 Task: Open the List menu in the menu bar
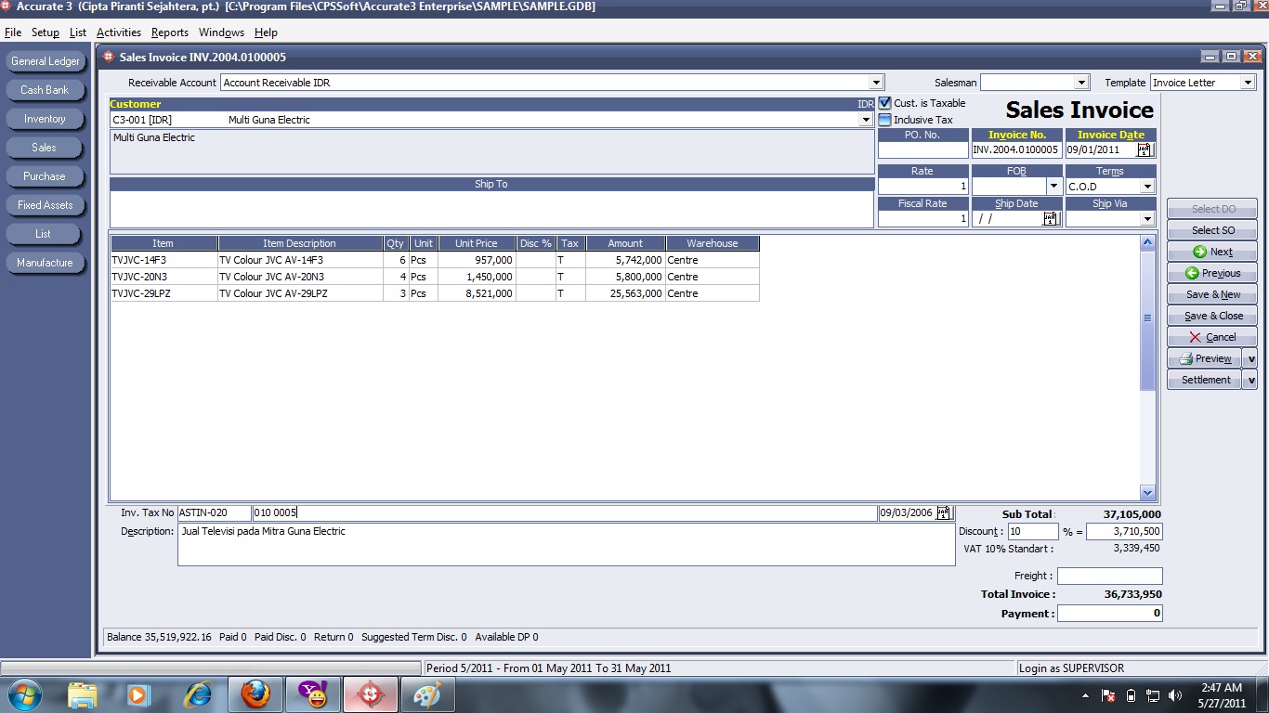coord(78,32)
